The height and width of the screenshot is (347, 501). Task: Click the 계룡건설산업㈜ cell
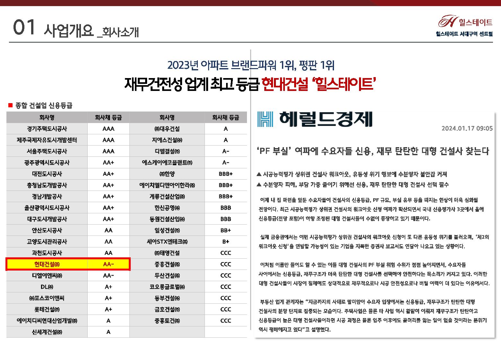[167, 196]
